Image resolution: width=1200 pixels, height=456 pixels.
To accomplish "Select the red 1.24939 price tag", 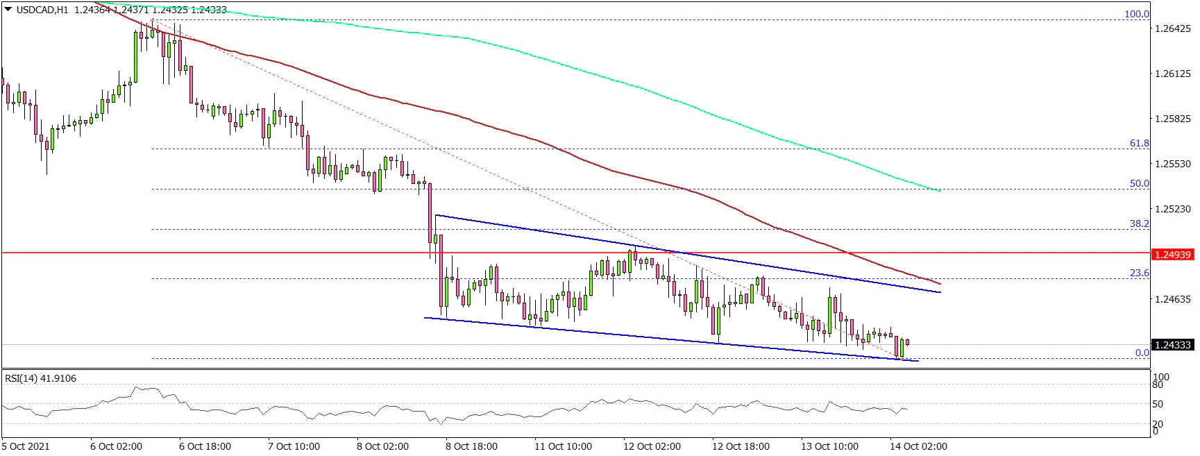I will 1172,255.
